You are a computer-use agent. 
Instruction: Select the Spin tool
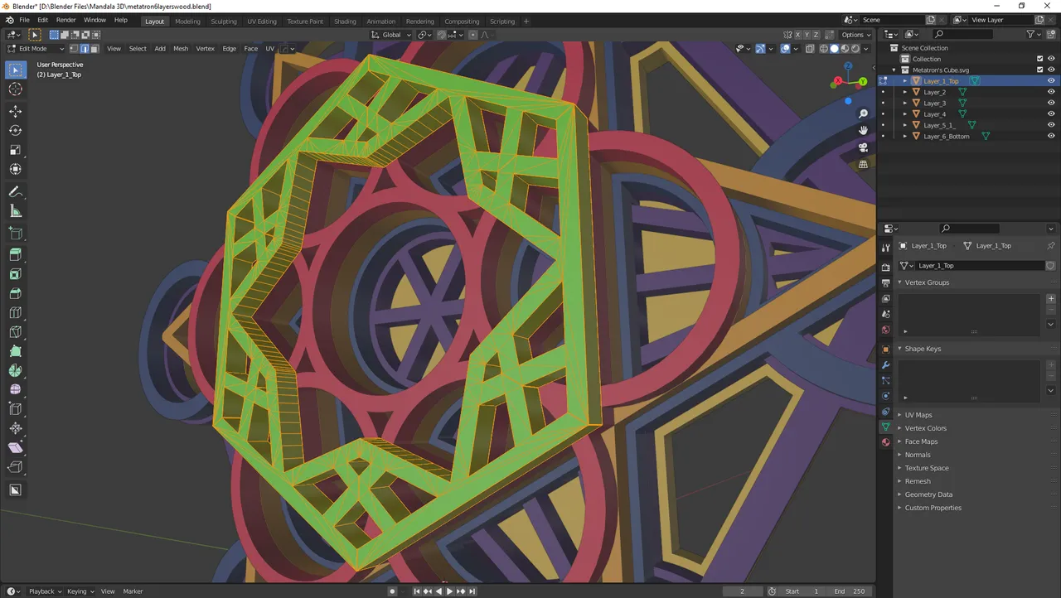point(15,370)
